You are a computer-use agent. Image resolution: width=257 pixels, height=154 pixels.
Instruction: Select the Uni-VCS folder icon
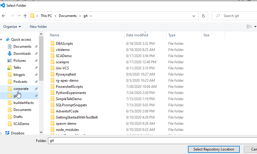pos(52,68)
